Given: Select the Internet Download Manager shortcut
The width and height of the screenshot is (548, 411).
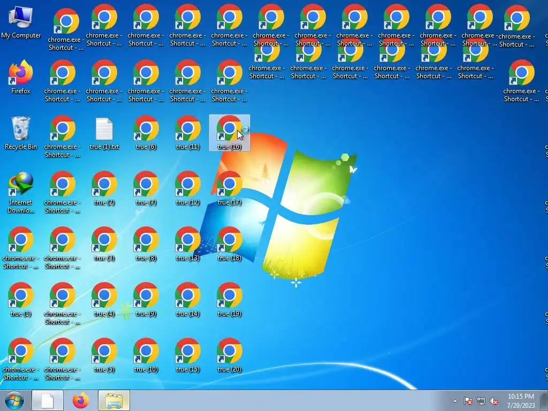Looking at the screenshot, I should pyautogui.click(x=21, y=192).
